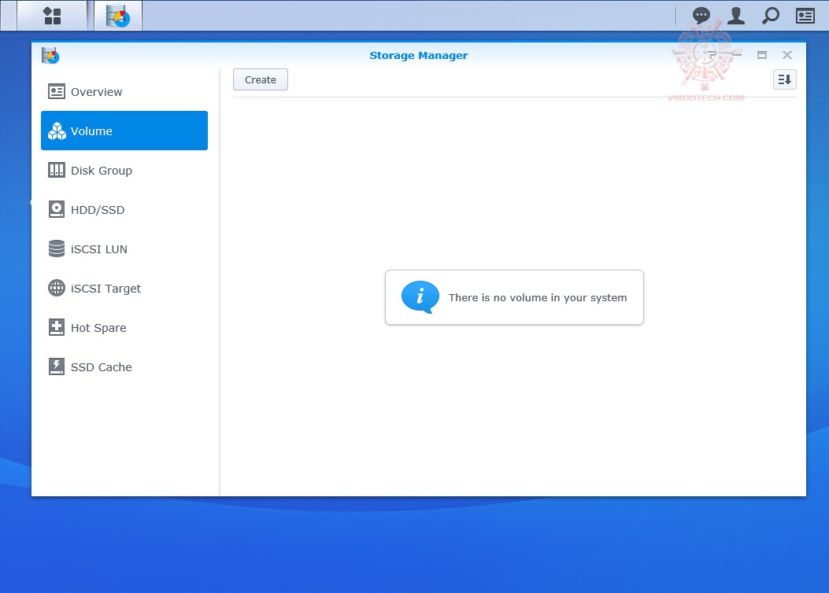The height and width of the screenshot is (593, 829).
Task: Open the HDD/SSD section
Action: point(124,210)
